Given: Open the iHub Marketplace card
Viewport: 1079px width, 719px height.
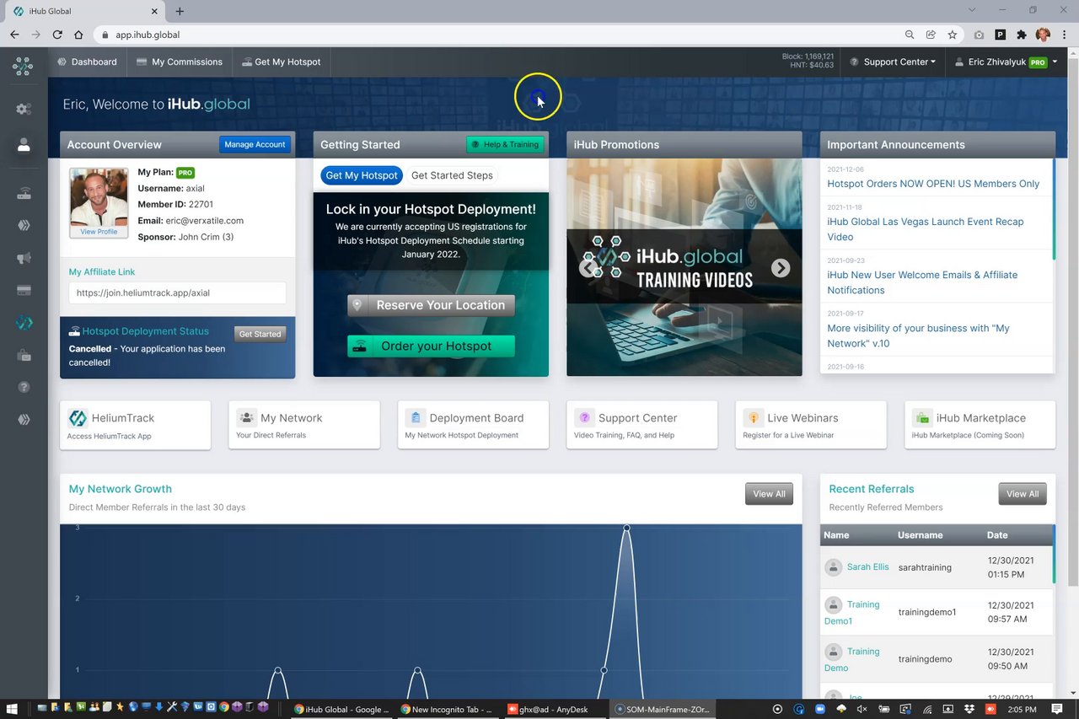Looking at the screenshot, I should click(x=980, y=425).
